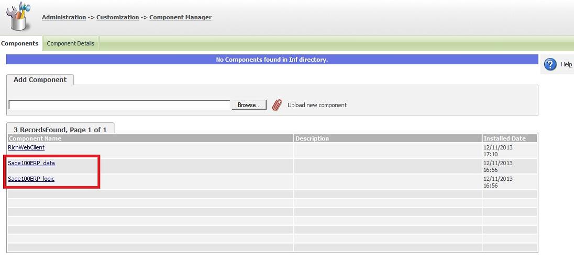Image resolution: width=574 pixels, height=255 pixels.
Task: Click the Upload new component label
Action: 317,105
